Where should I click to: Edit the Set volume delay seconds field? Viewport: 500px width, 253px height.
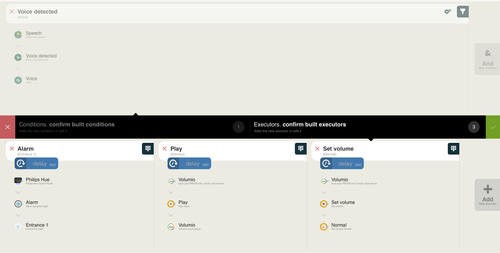(348, 163)
